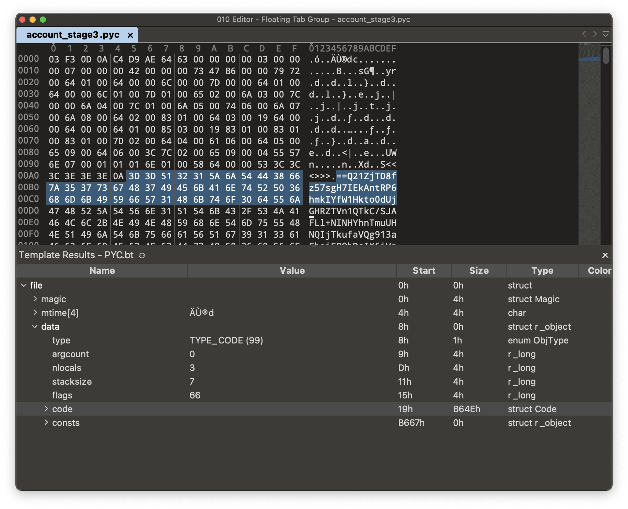Viewport: 628px width, 509px height.
Task: Click ASCII column header 0123456789ABCDEF
Action: [352, 48]
